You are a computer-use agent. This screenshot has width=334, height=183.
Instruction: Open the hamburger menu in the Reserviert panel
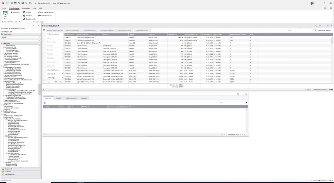(x=45, y=103)
